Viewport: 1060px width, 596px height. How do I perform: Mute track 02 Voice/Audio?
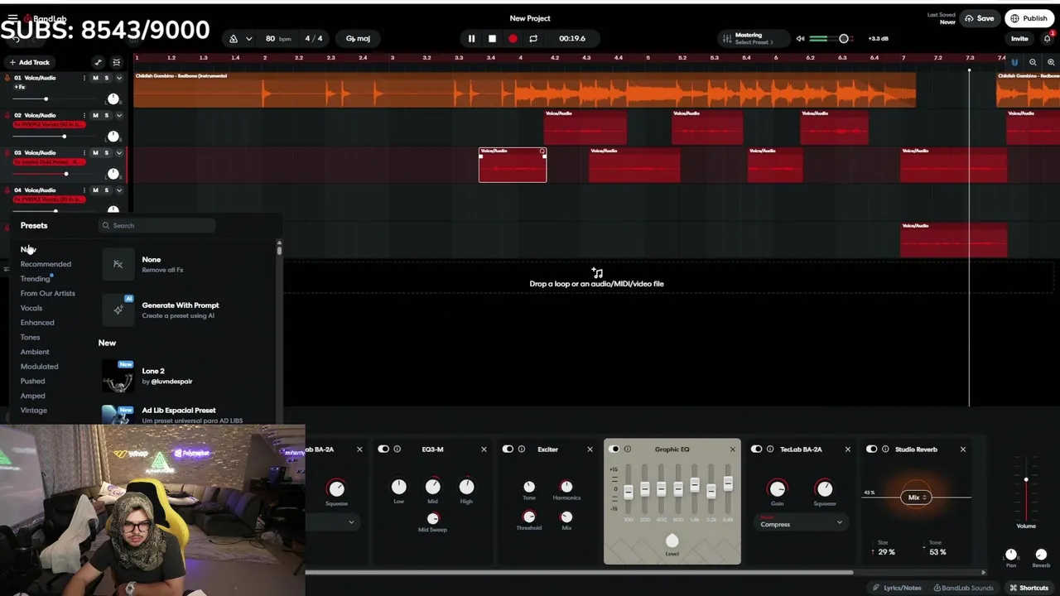(x=95, y=115)
